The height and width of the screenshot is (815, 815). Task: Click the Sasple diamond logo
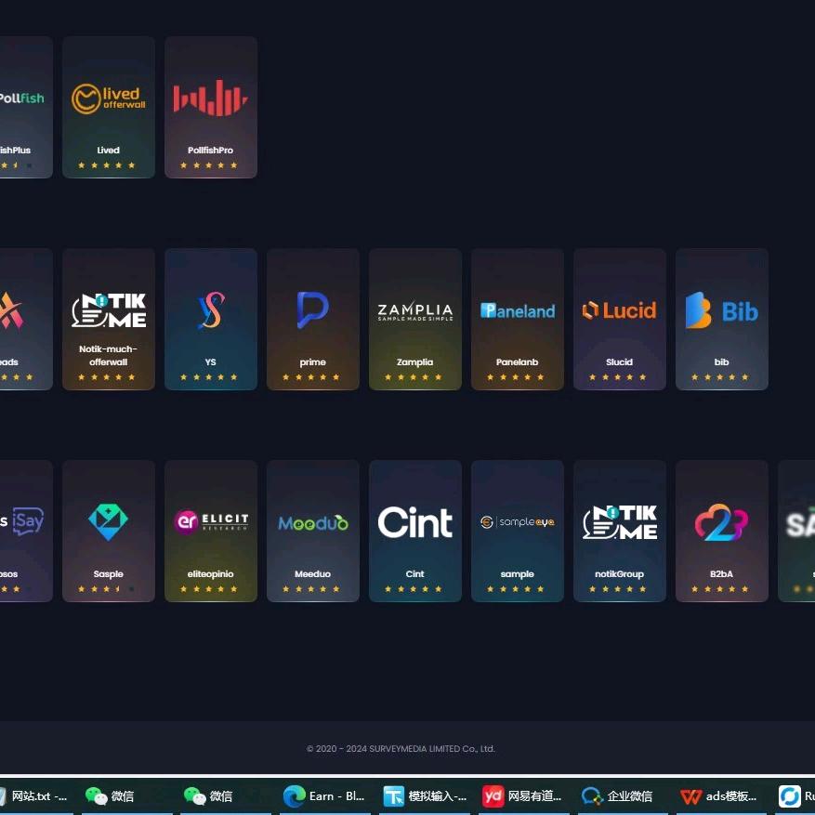point(109,522)
